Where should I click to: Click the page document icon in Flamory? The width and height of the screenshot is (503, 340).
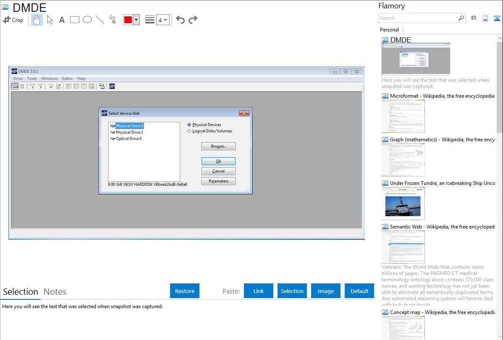[x=485, y=18]
